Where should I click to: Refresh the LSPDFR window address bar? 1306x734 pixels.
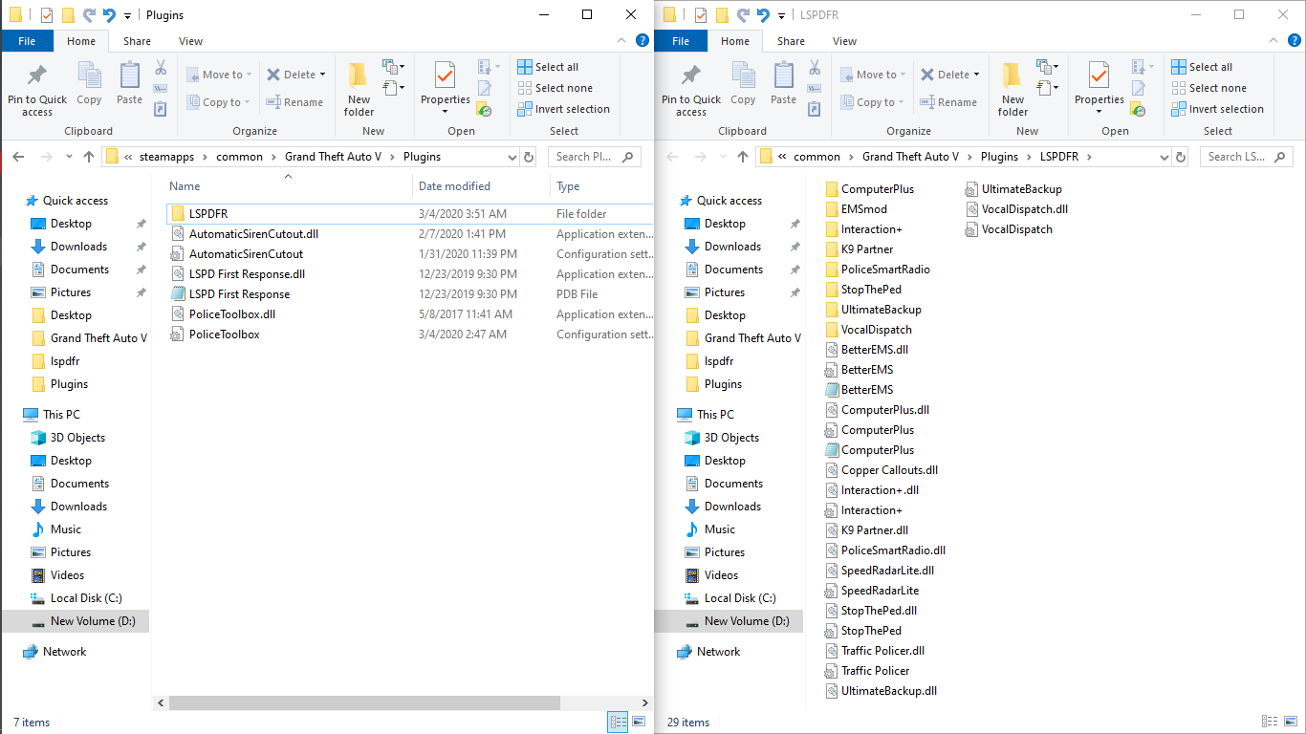(x=1181, y=157)
